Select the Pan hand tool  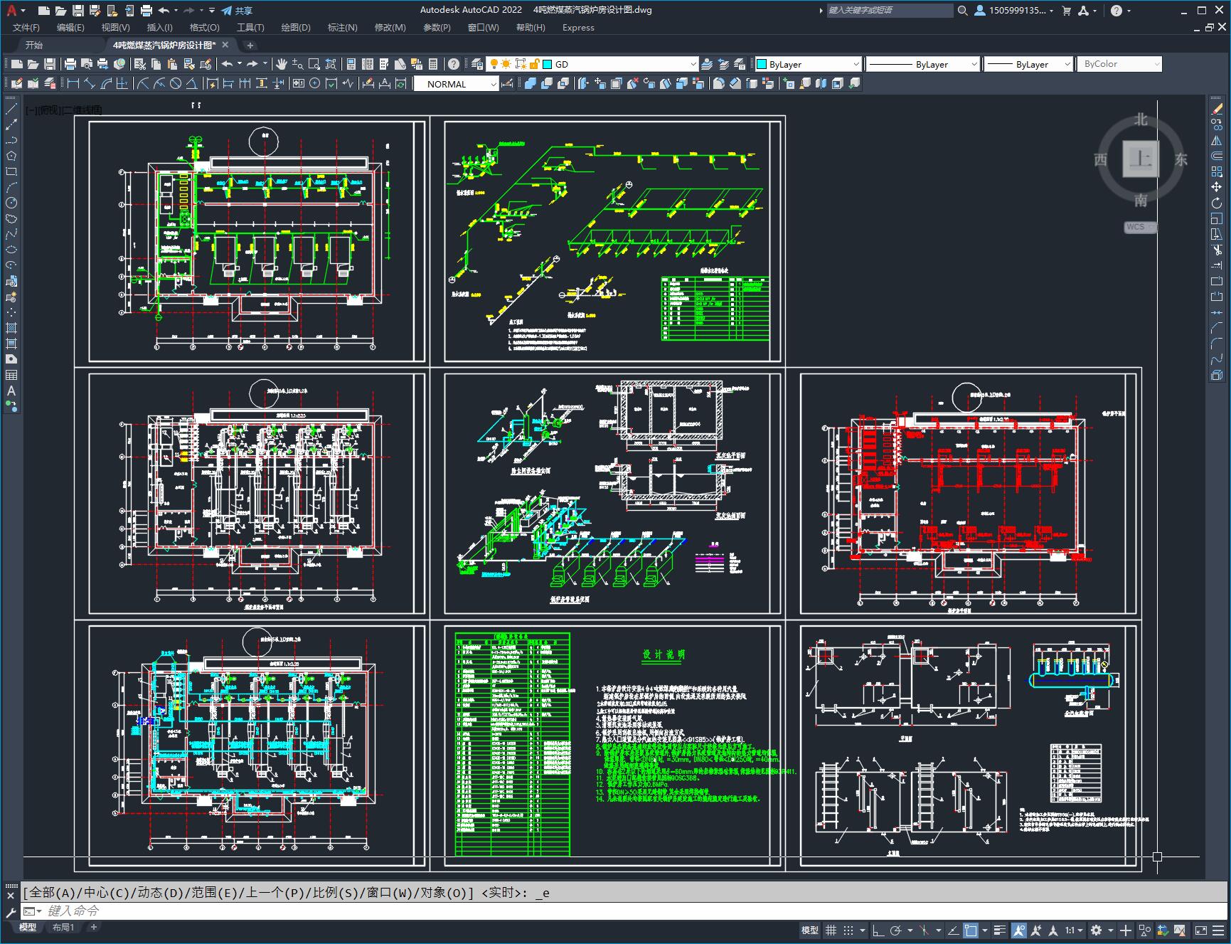click(x=282, y=64)
